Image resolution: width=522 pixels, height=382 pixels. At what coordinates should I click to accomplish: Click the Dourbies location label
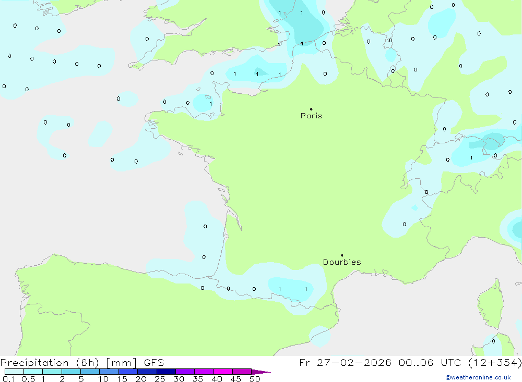[x=342, y=262]
